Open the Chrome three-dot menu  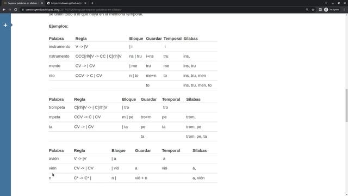(344, 10)
